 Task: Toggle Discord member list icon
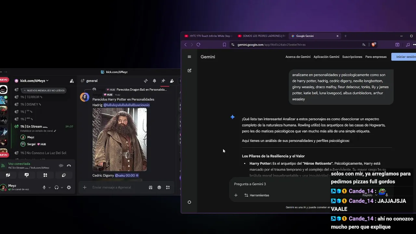(x=172, y=81)
